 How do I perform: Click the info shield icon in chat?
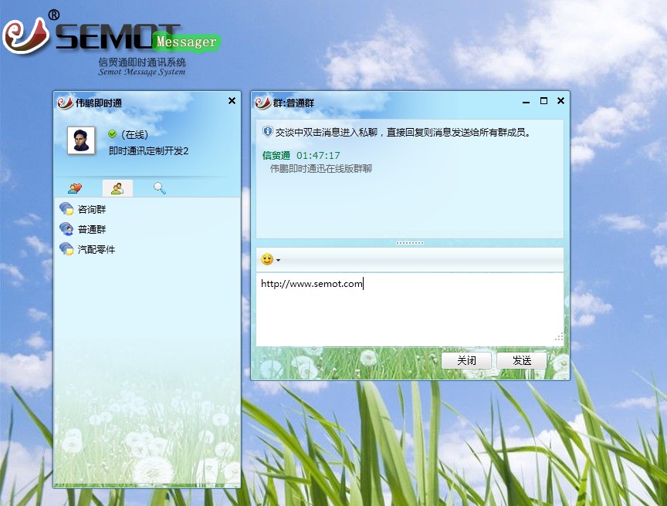point(267,132)
